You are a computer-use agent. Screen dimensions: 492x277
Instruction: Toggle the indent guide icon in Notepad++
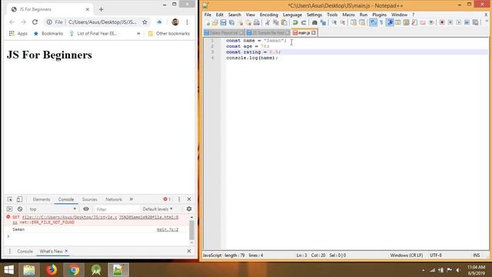point(390,22)
